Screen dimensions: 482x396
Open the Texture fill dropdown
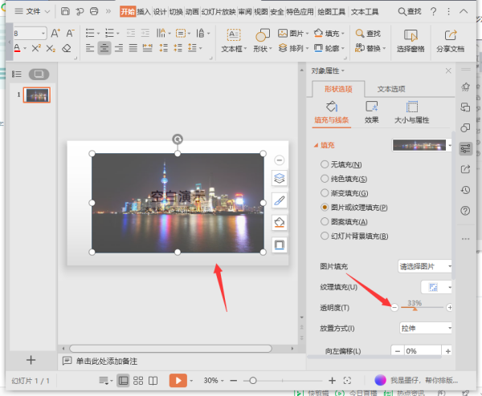[436, 287]
